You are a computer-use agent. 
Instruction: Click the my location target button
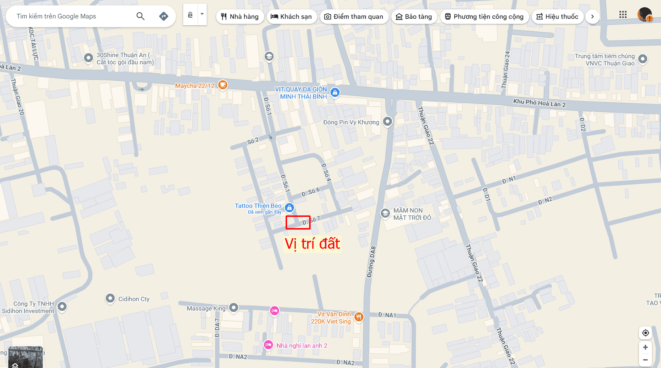(x=645, y=333)
